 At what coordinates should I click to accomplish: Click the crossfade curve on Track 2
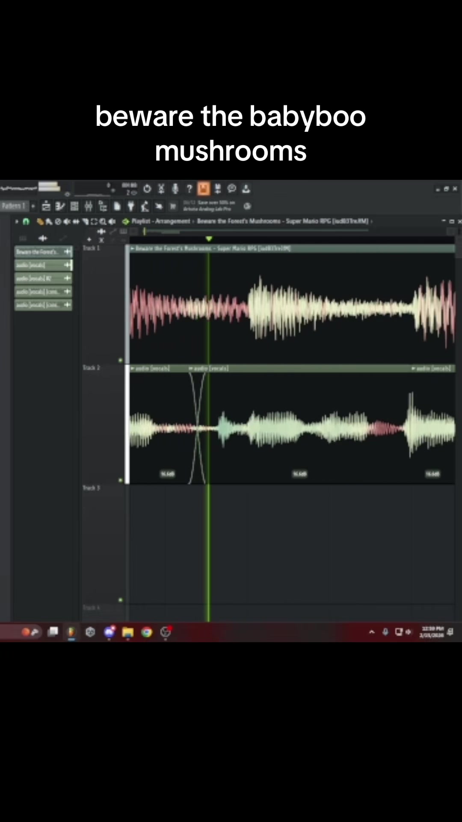coord(197,428)
